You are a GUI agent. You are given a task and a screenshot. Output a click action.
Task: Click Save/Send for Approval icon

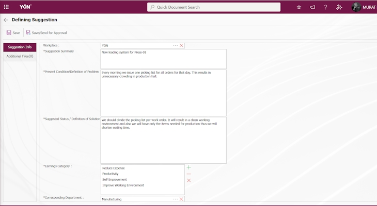(28, 32)
